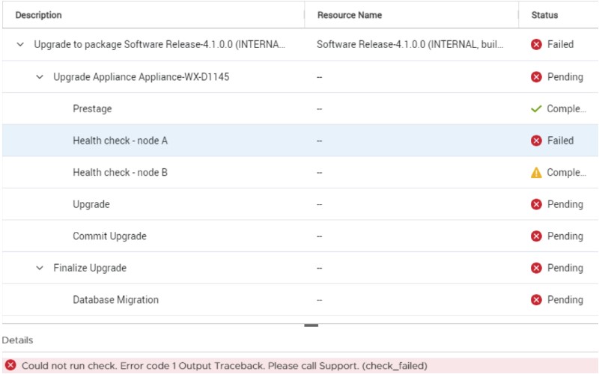
Task: Click the red status icon for Upgrade Appliance row
Action: [x=536, y=77]
